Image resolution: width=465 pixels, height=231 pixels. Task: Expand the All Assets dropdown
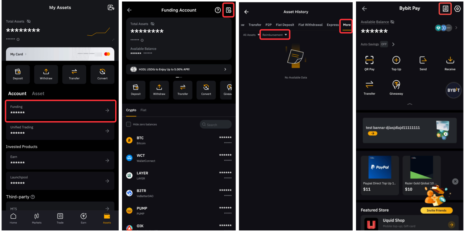(x=251, y=35)
